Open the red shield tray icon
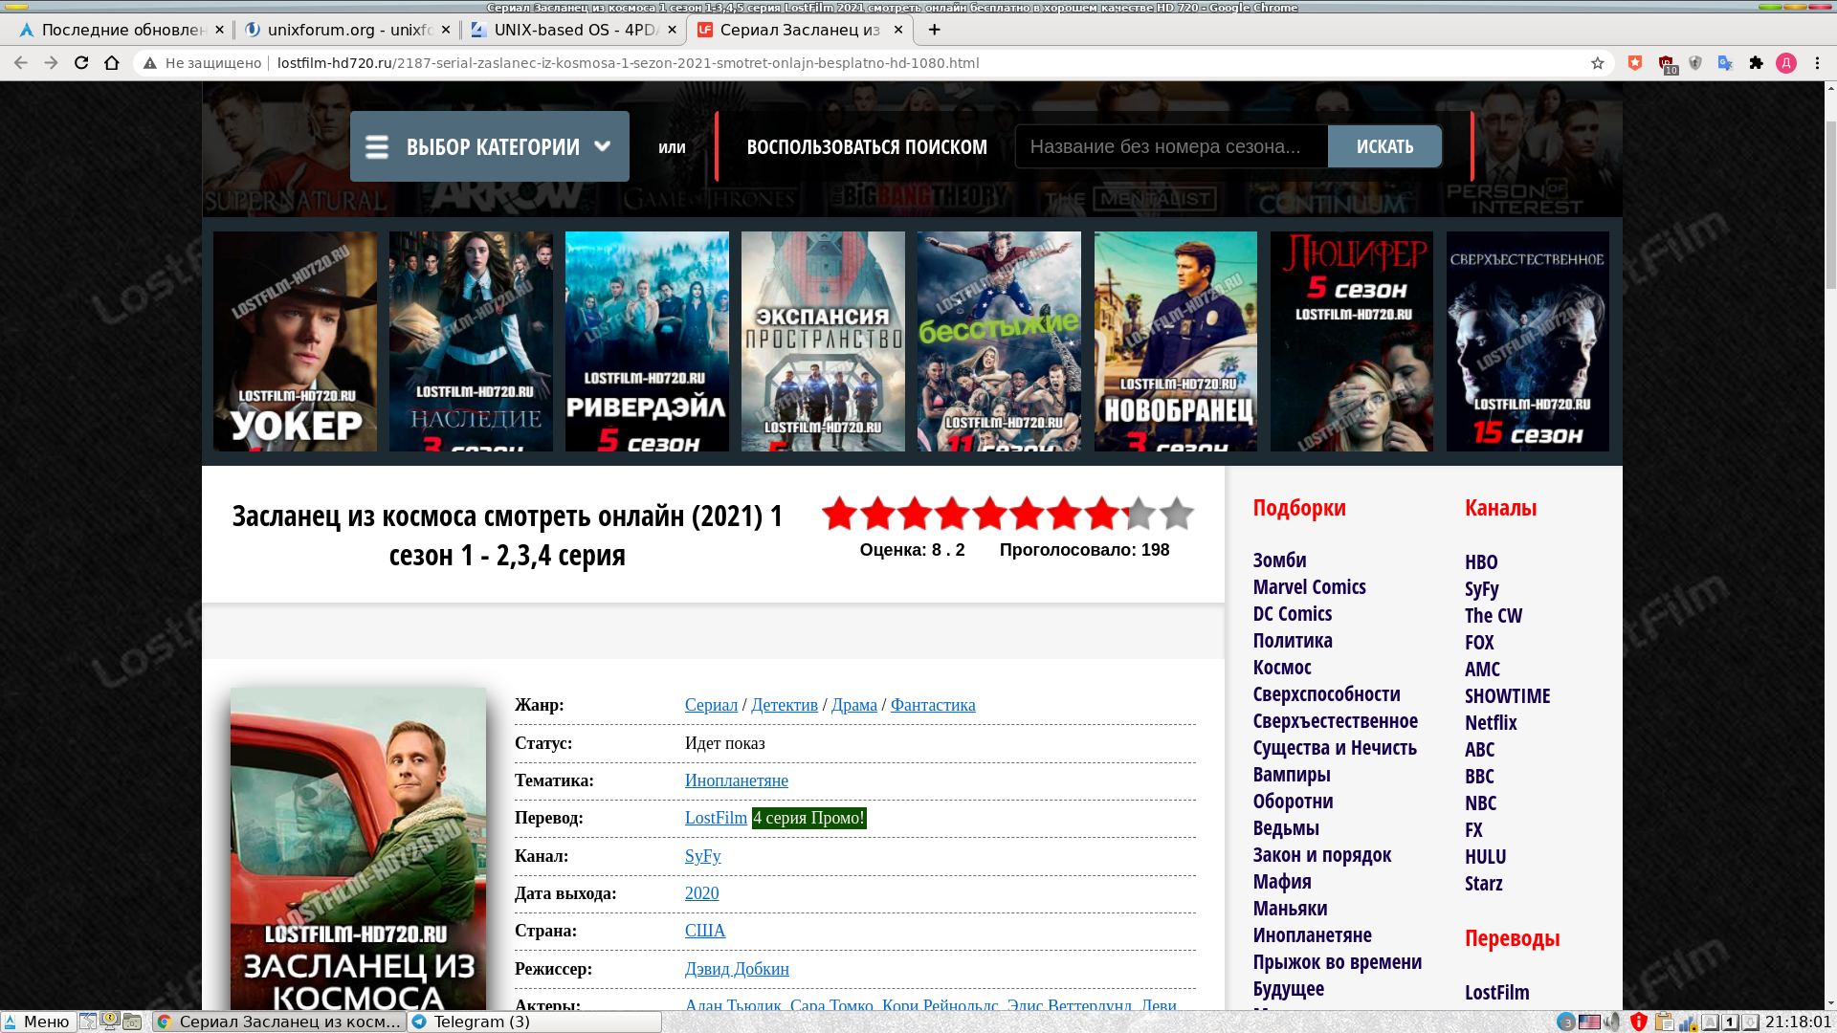The image size is (1837, 1033). (1639, 1022)
